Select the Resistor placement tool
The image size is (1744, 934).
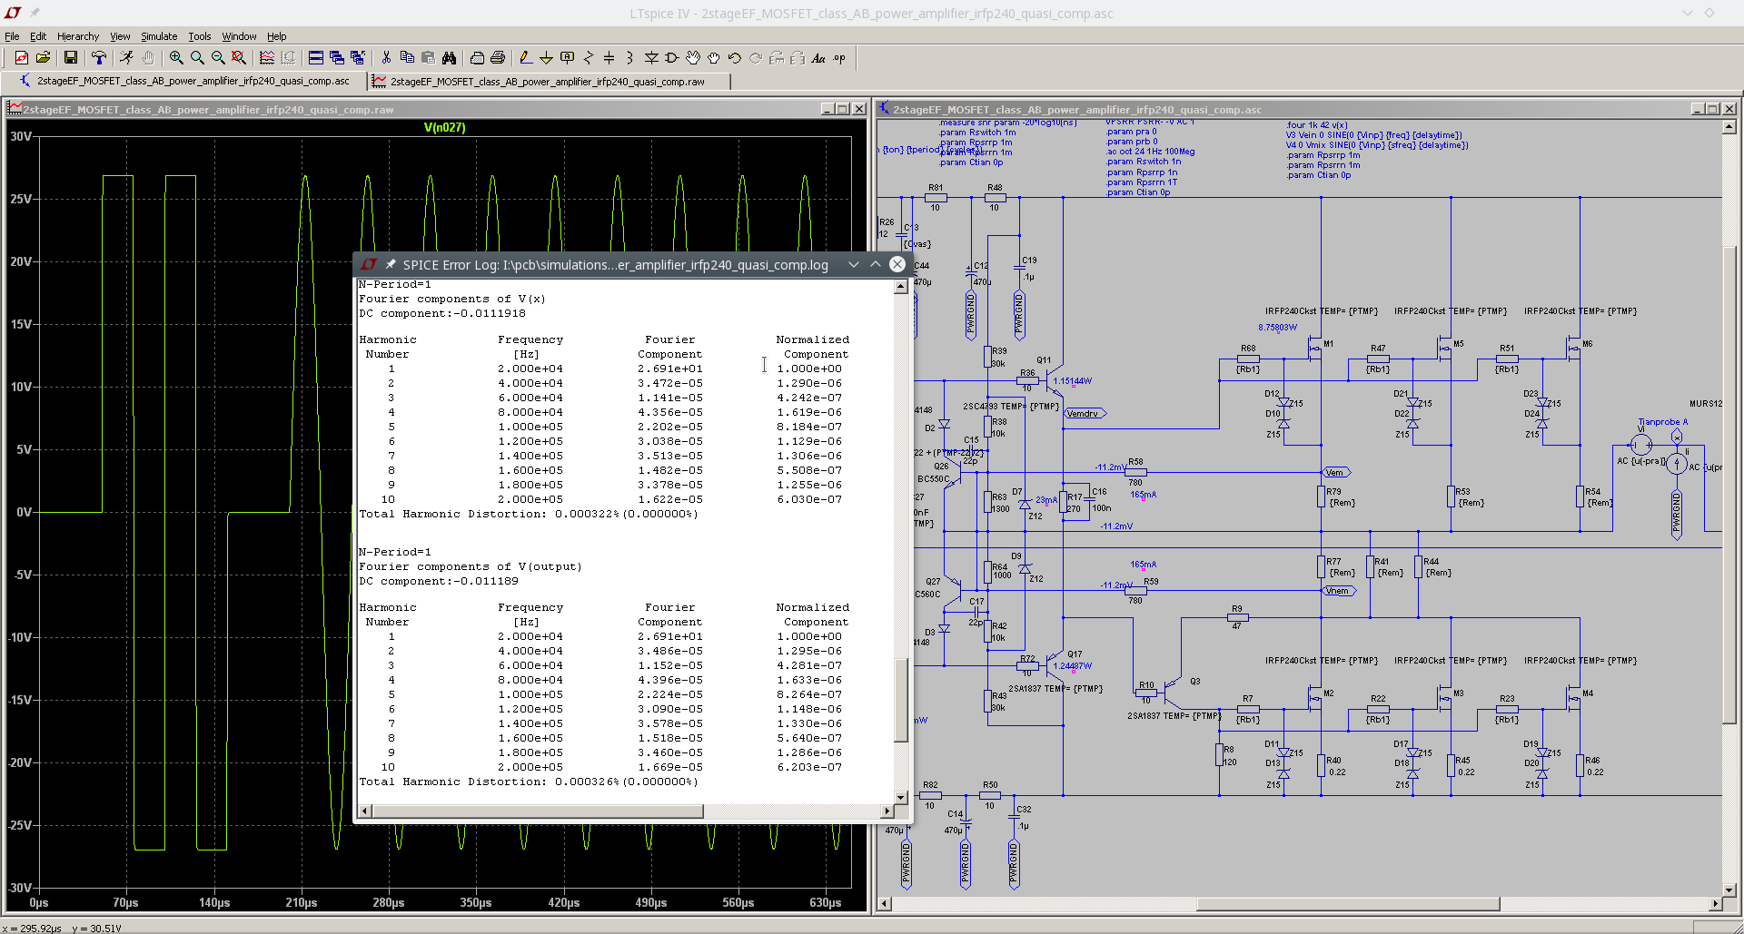click(589, 58)
